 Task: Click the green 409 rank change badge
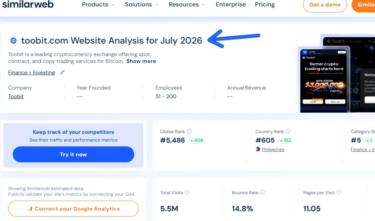[197, 140]
